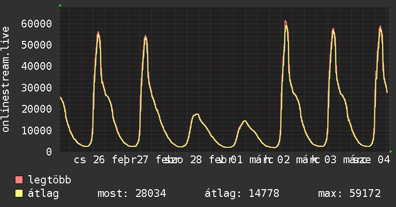Click the onlinestream.live vertical axis title

click(x=6, y=79)
